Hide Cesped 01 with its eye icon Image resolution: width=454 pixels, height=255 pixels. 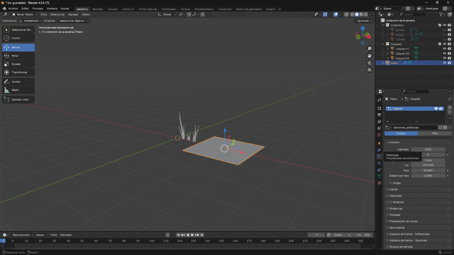tap(444, 49)
